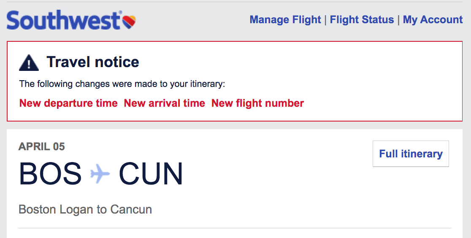Click the divider line below Boston Logan to Cancun

click(235, 228)
